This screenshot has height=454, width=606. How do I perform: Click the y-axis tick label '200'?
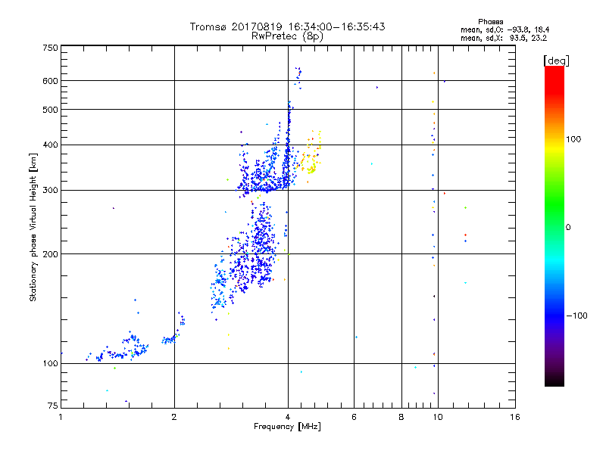(50, 254)
